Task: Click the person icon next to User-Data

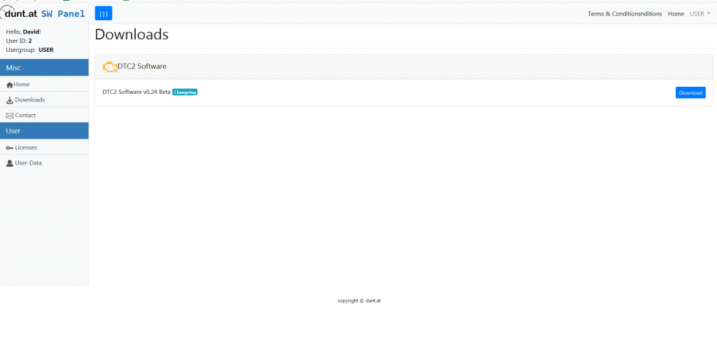Action: [x=10, y=163]
